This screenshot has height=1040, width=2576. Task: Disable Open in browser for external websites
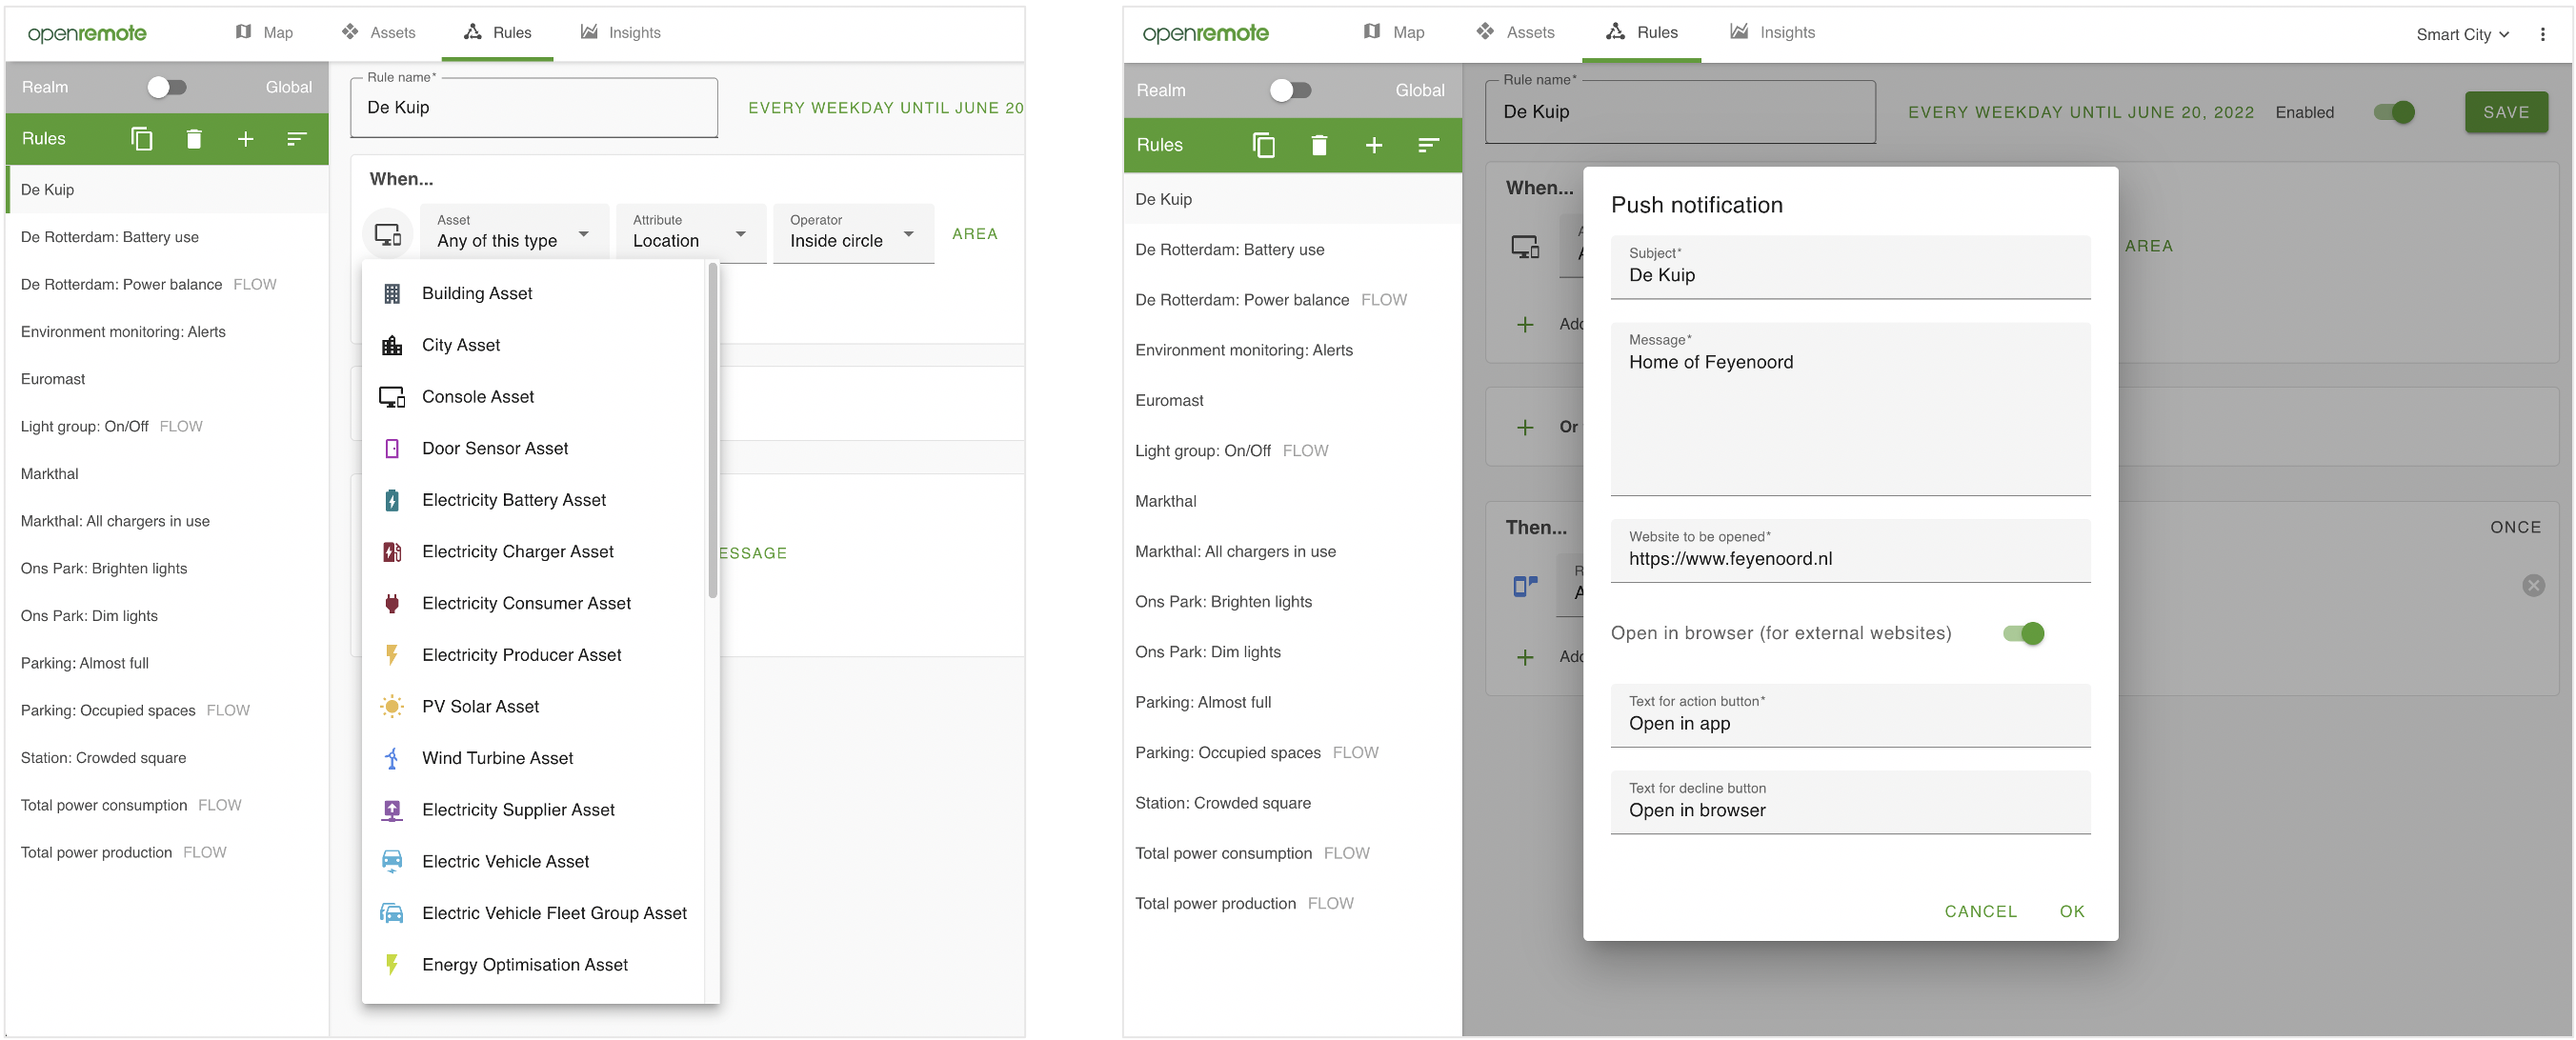coord(2023,633)
